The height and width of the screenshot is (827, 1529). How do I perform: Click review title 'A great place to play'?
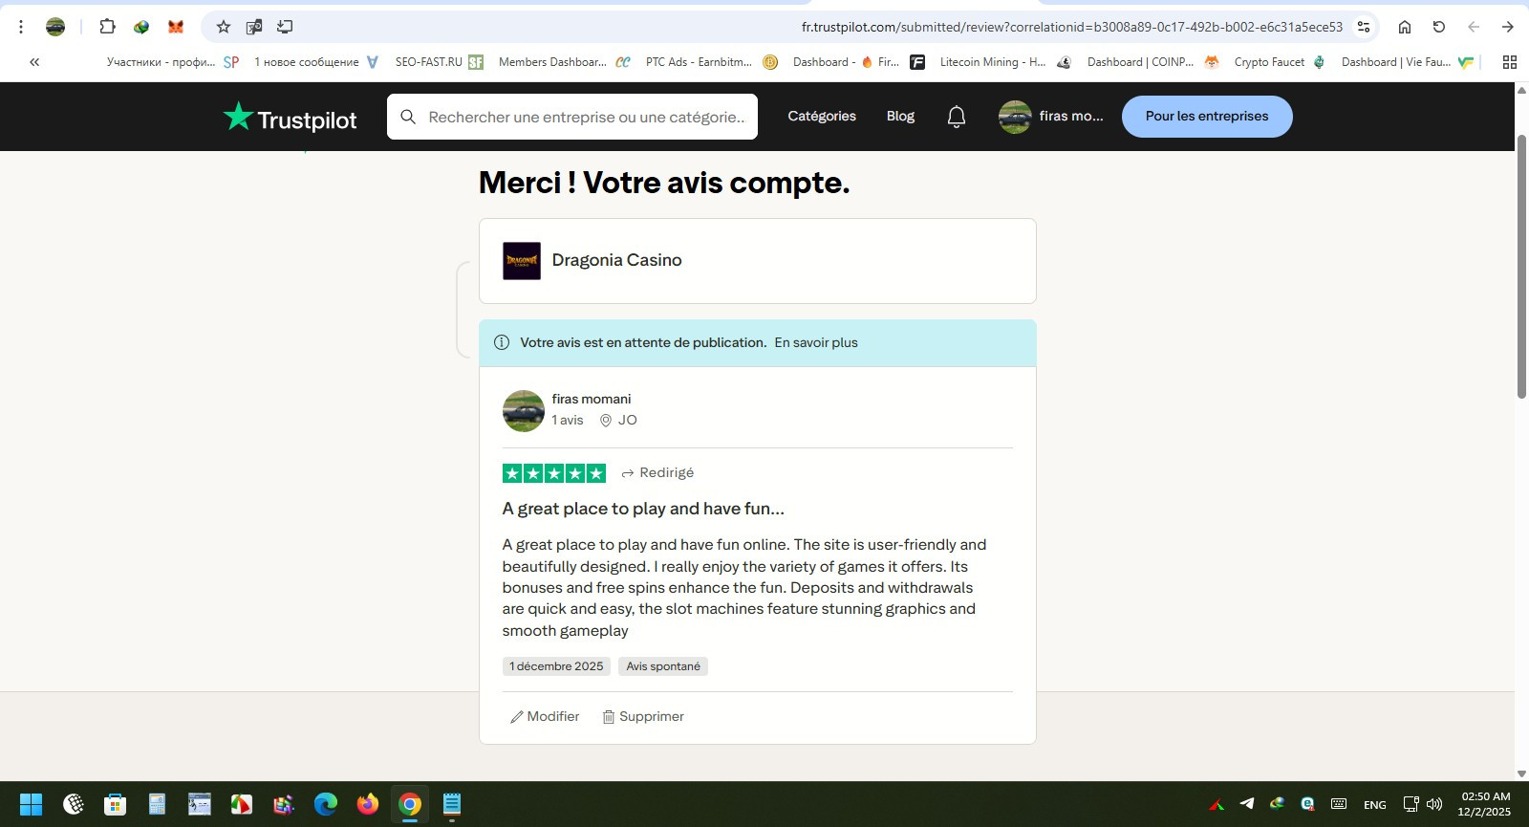(x=643, y=509)
